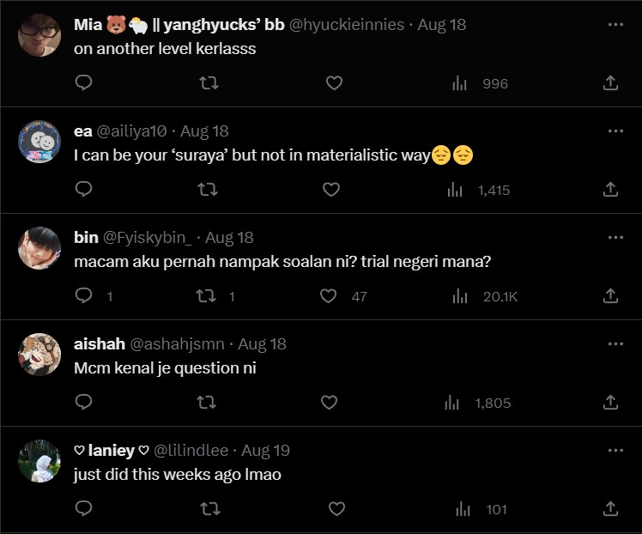This screenshot has width=642, height=534.
Task: Open more options on Mia's tweet
Action: (615, 25)
